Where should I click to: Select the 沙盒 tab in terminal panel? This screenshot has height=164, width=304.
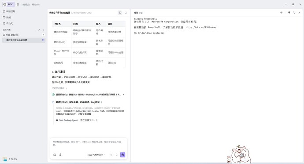141,13
